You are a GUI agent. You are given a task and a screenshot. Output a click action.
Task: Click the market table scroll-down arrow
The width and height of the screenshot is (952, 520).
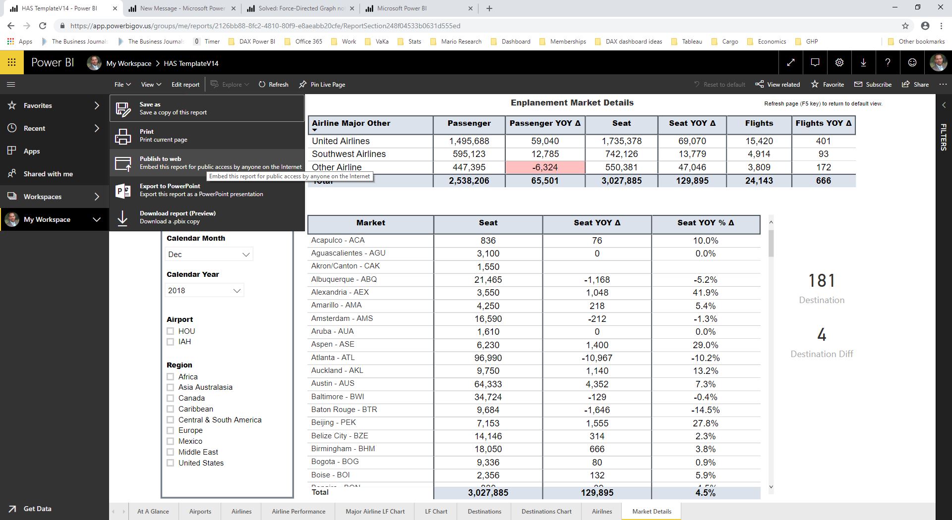click(x=771, y=487)
